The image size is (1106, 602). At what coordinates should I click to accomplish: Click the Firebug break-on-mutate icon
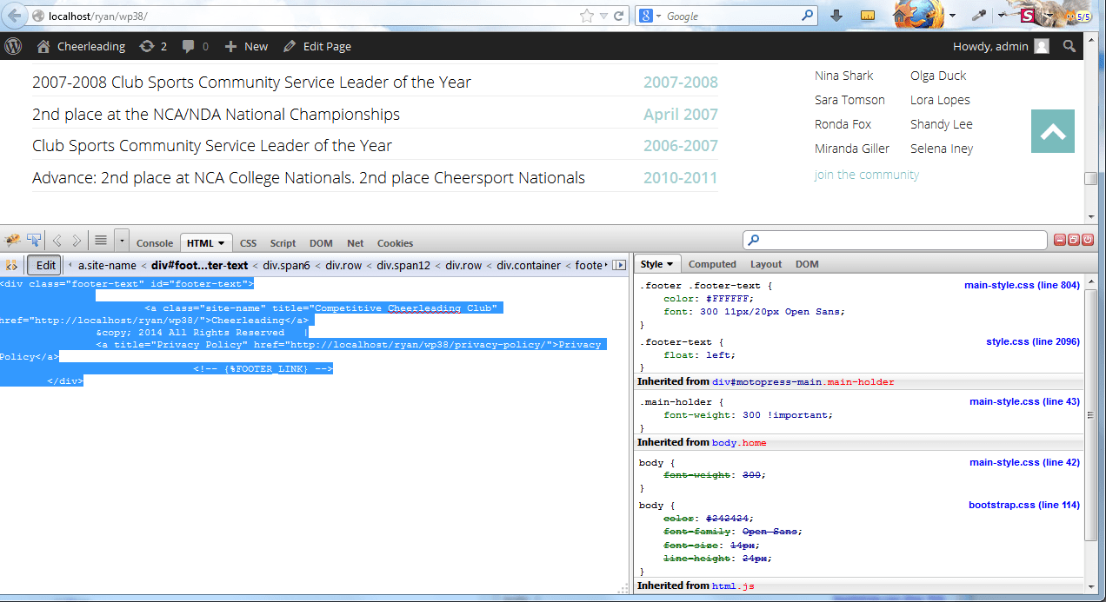(11, 265)
